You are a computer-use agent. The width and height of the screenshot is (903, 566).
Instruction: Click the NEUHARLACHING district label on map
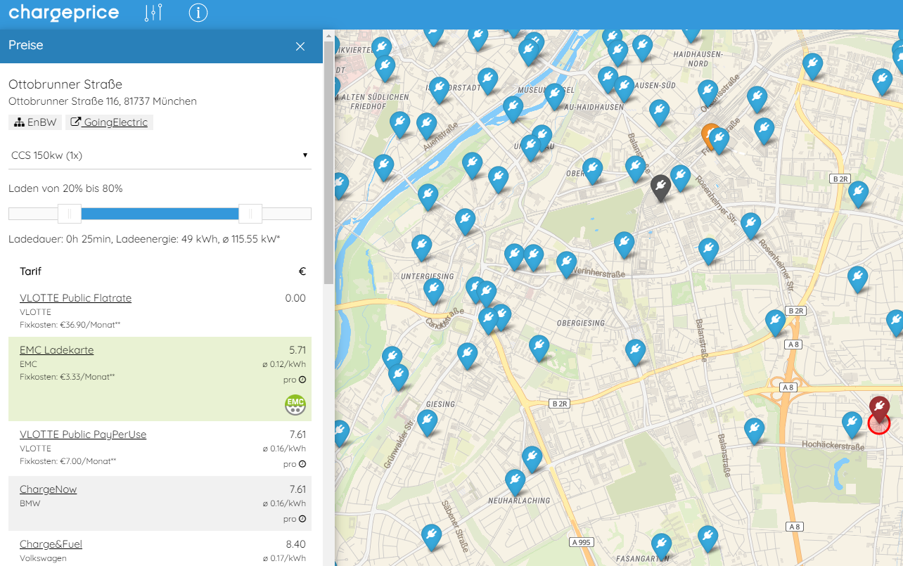pyautogui.click(x=520, y=501)
